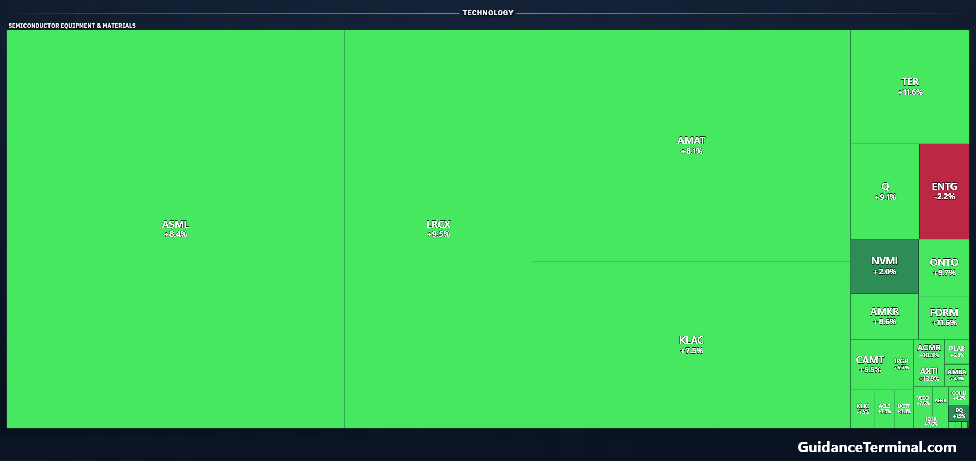
Task: Open the AMAT stock tile
Action: [x=691, y=146]
